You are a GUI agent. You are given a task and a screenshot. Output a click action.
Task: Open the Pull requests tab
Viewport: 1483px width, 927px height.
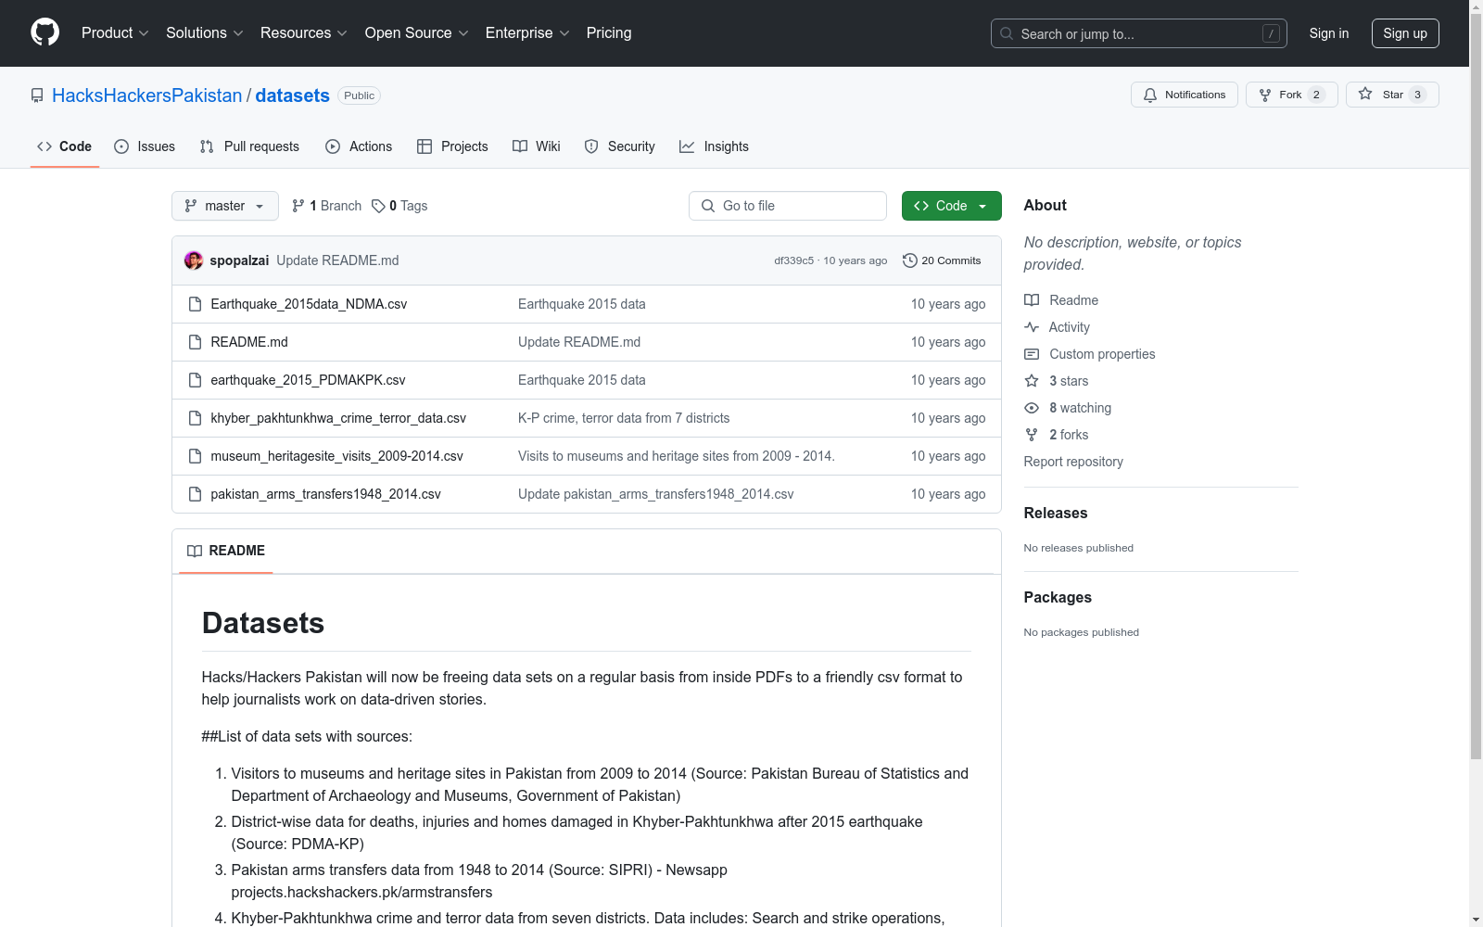point(249,146)
